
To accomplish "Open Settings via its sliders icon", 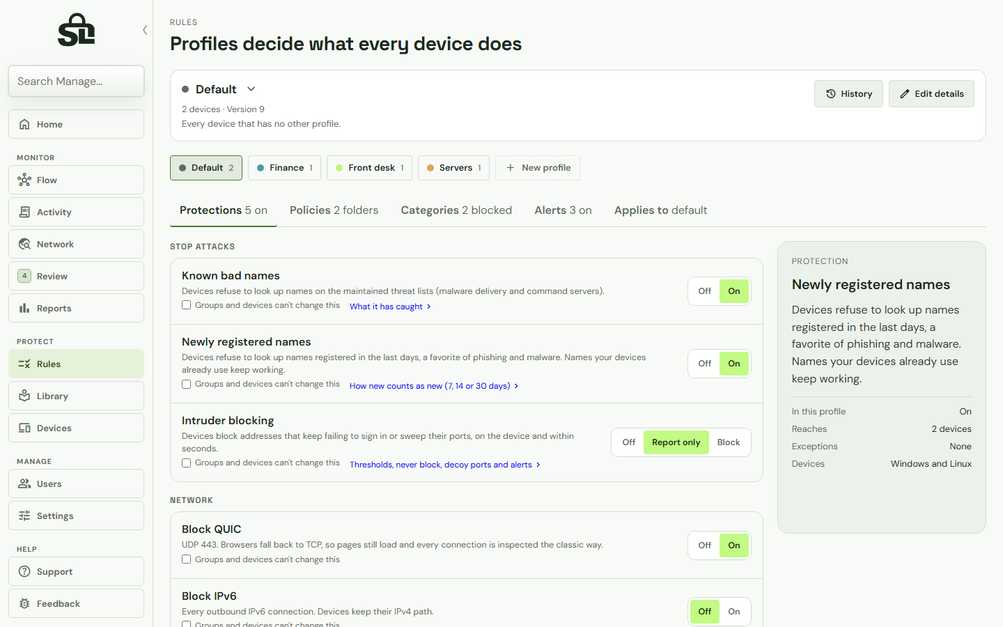I will (24, 516).
